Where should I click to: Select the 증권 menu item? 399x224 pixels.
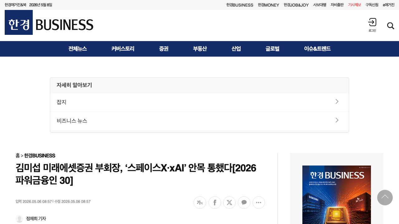164,49
